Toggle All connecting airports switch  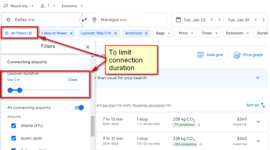(x=79, y=107)
